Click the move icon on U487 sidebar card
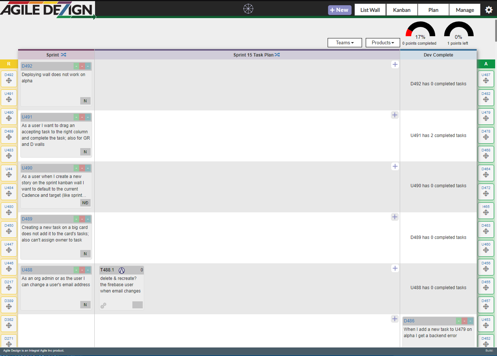Image resolution: width=497 pixels, height=356 pixels. (486, 81)
